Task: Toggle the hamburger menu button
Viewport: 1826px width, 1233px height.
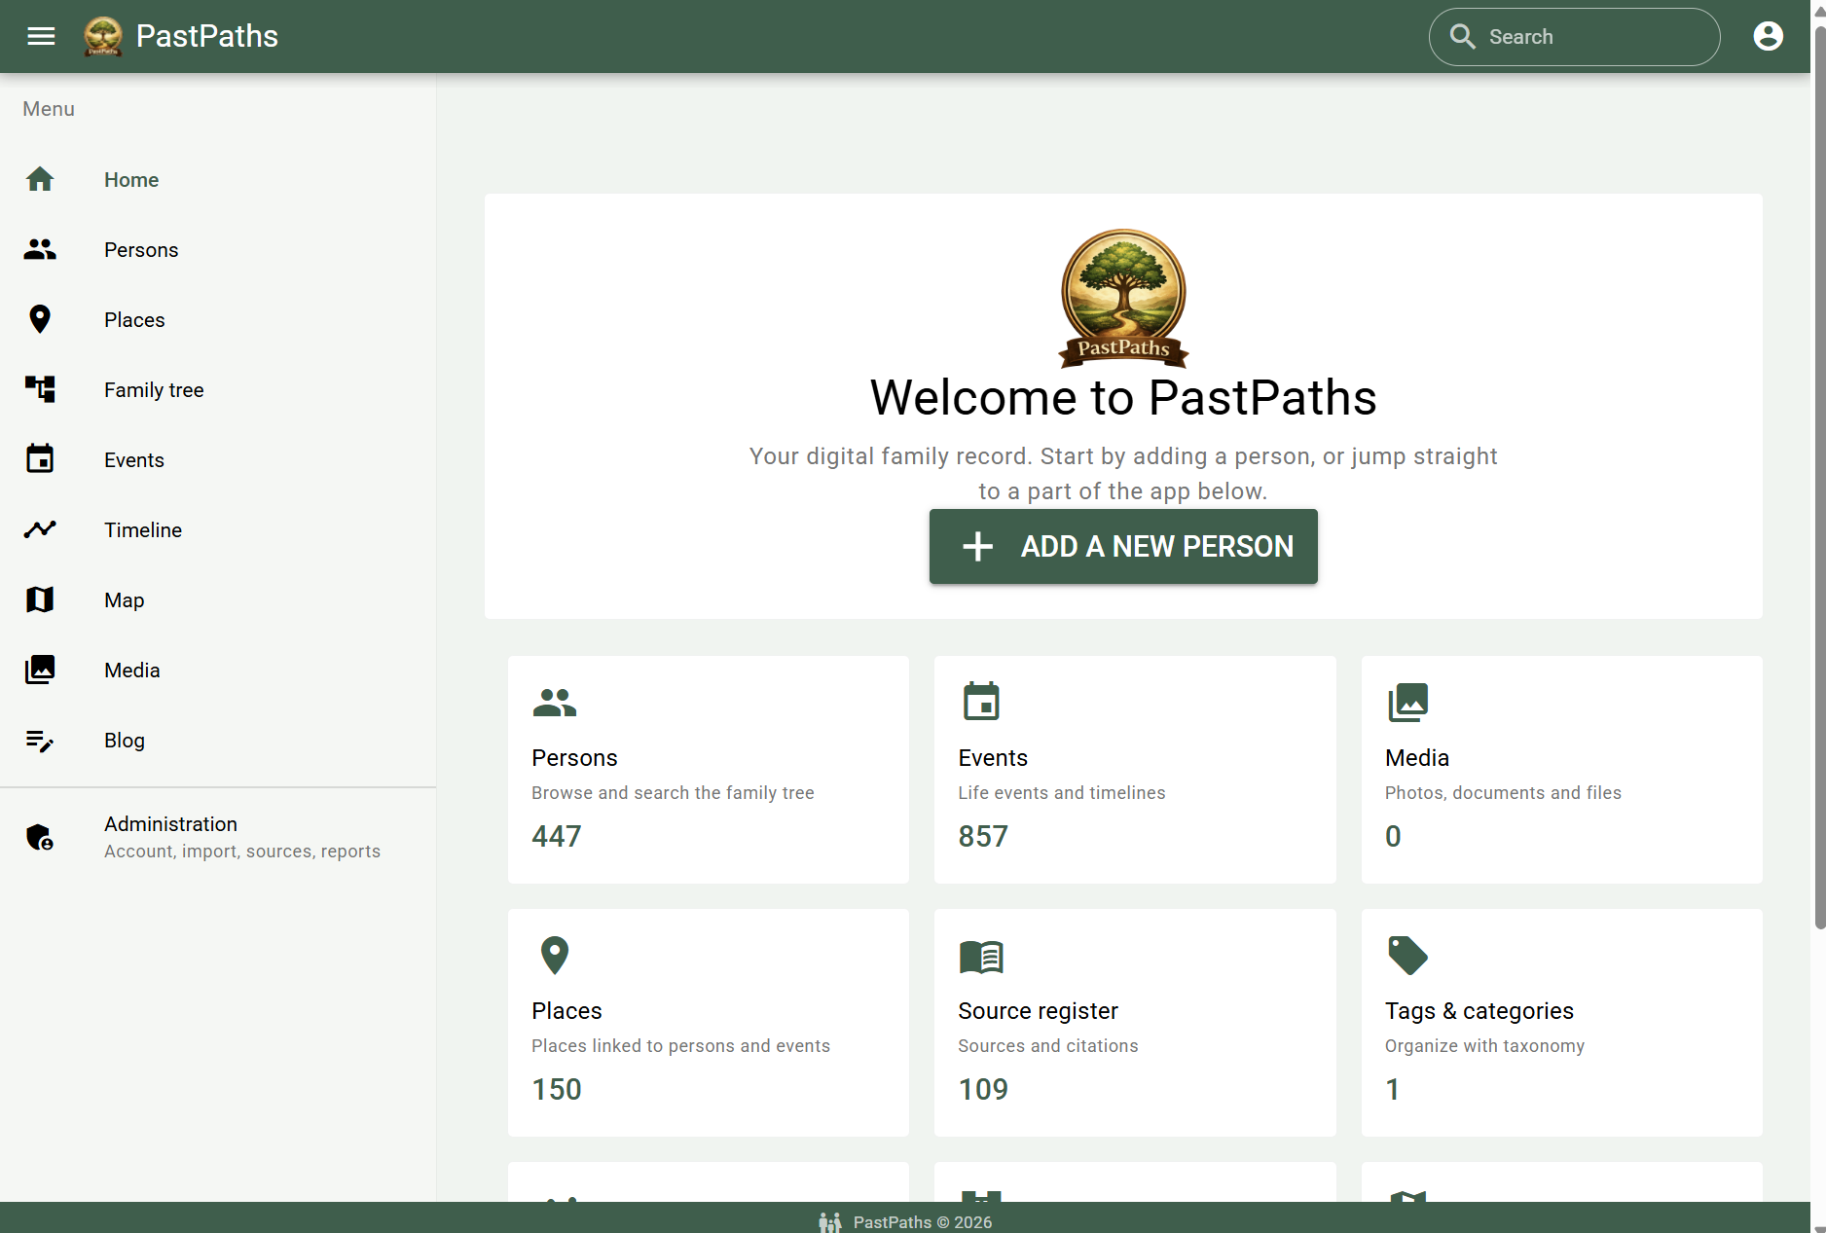Action: click(x=41, y=36)
